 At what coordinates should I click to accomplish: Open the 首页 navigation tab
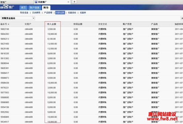pyautogui.click(x=23, y=8)
